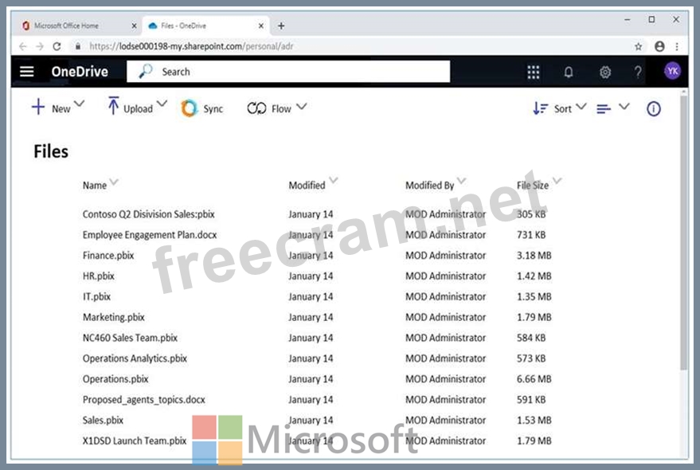
Task: Close the Microsoft Office Home tab
Action: pos(134,26)
